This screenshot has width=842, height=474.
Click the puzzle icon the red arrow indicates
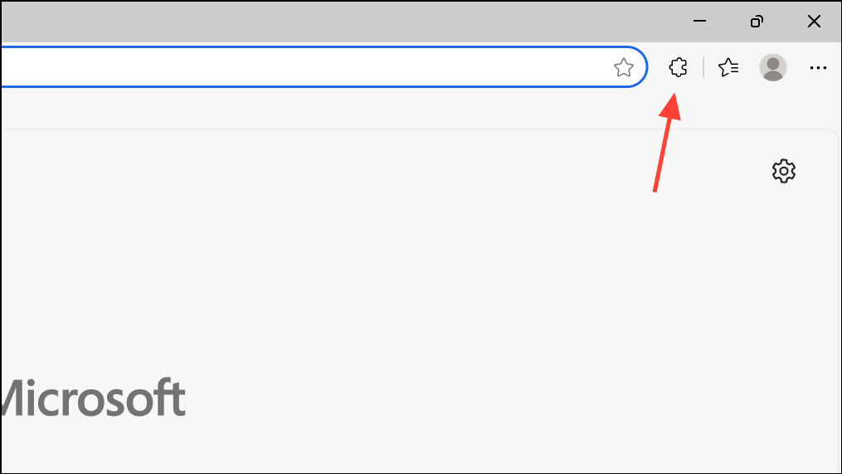tap(678, 67)
